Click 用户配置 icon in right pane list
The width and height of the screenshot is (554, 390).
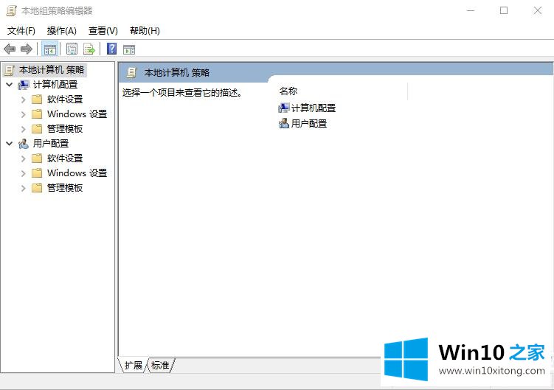[284, 123]
